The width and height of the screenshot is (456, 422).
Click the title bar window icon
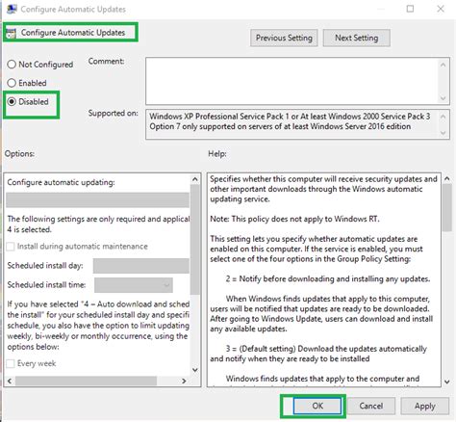point(12,9)
